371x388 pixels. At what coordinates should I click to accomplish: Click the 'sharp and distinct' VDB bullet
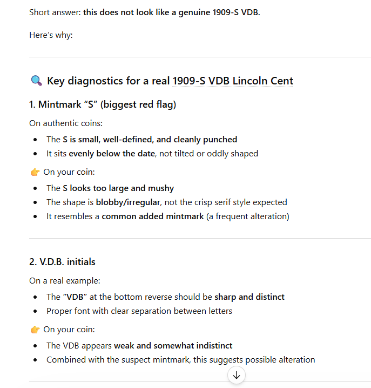click(x=165, y=297)
